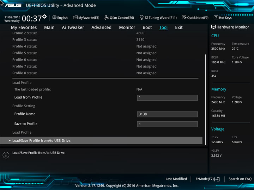Open Quick Note(F9)

point(195,18)
